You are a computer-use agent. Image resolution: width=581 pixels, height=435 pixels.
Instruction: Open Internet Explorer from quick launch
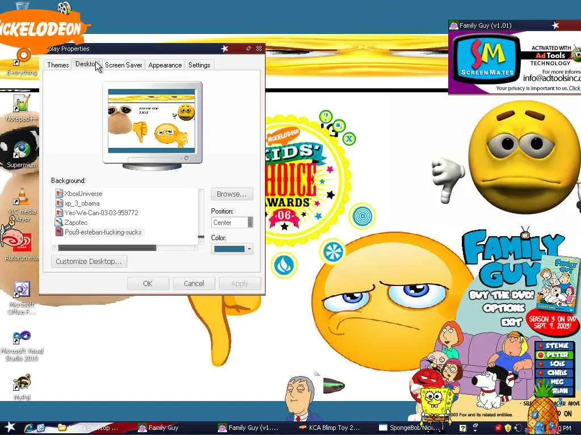29,428
